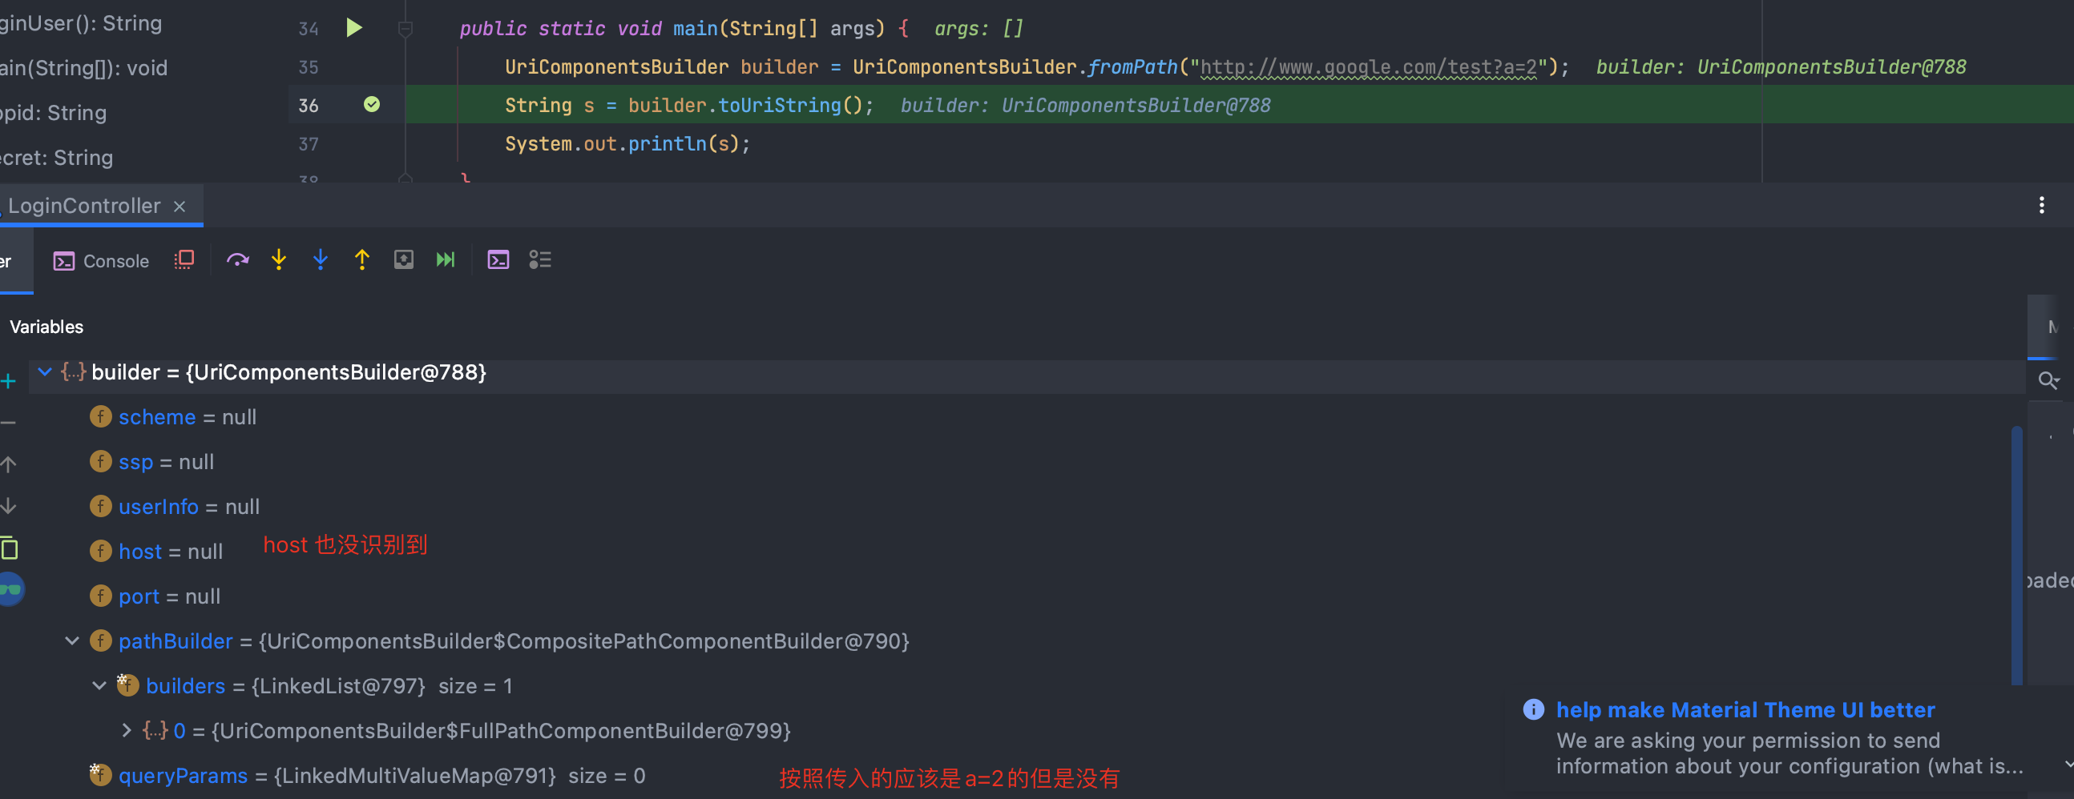Screen dimensions: 2074x799
Task: Click the Step Out icon
Action: pos(362,259)
